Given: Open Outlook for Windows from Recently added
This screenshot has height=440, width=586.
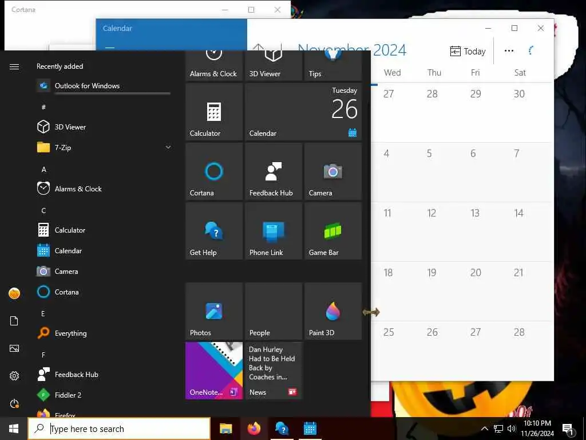Looking at the screenshot, I should 104,86.
